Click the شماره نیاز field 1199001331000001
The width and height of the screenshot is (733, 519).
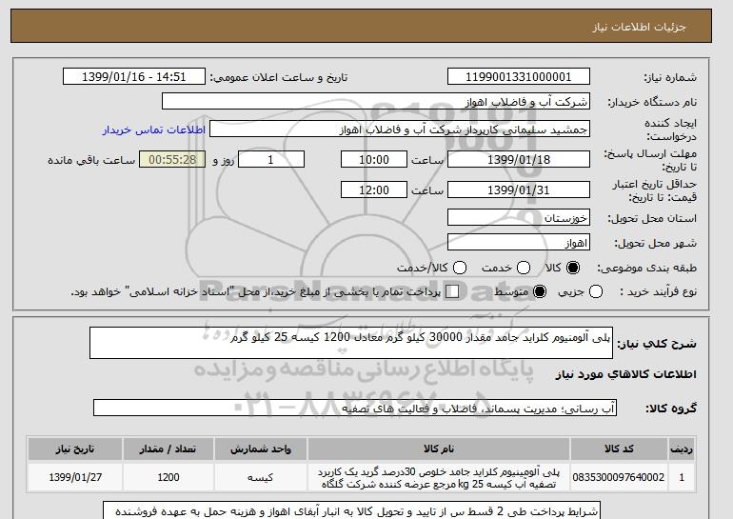(519, 77)
